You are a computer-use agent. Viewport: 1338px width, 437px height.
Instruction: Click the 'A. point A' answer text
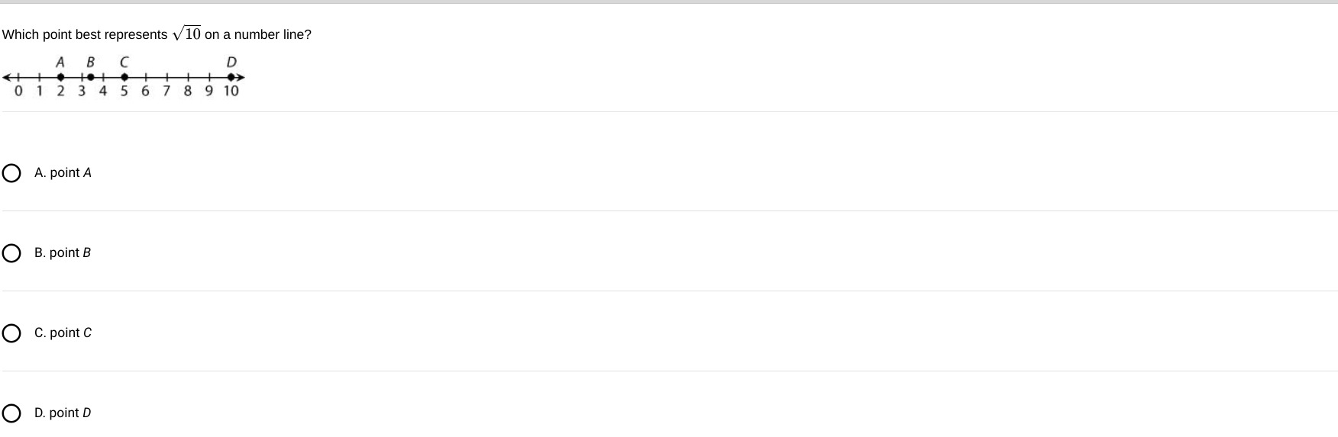(63, 173)
